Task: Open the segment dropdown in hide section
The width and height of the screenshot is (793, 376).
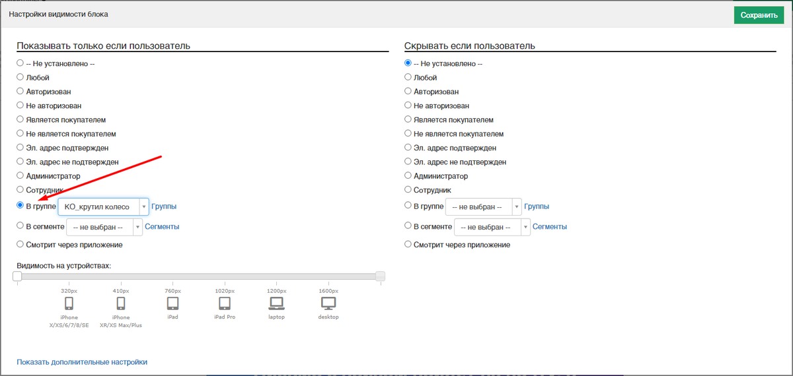Action: (492, 227)
